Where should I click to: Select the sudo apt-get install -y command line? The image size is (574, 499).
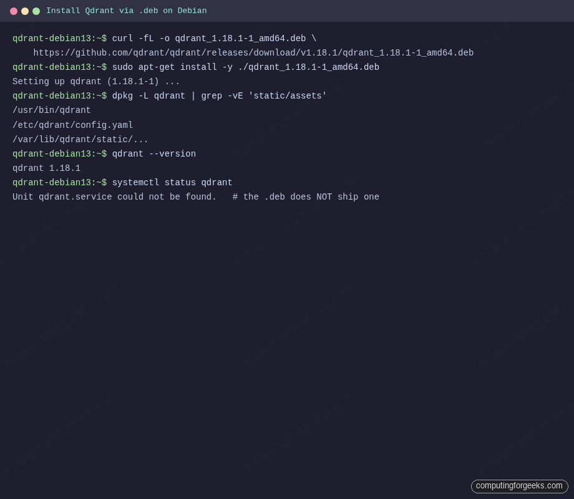[x=245, y=67]
